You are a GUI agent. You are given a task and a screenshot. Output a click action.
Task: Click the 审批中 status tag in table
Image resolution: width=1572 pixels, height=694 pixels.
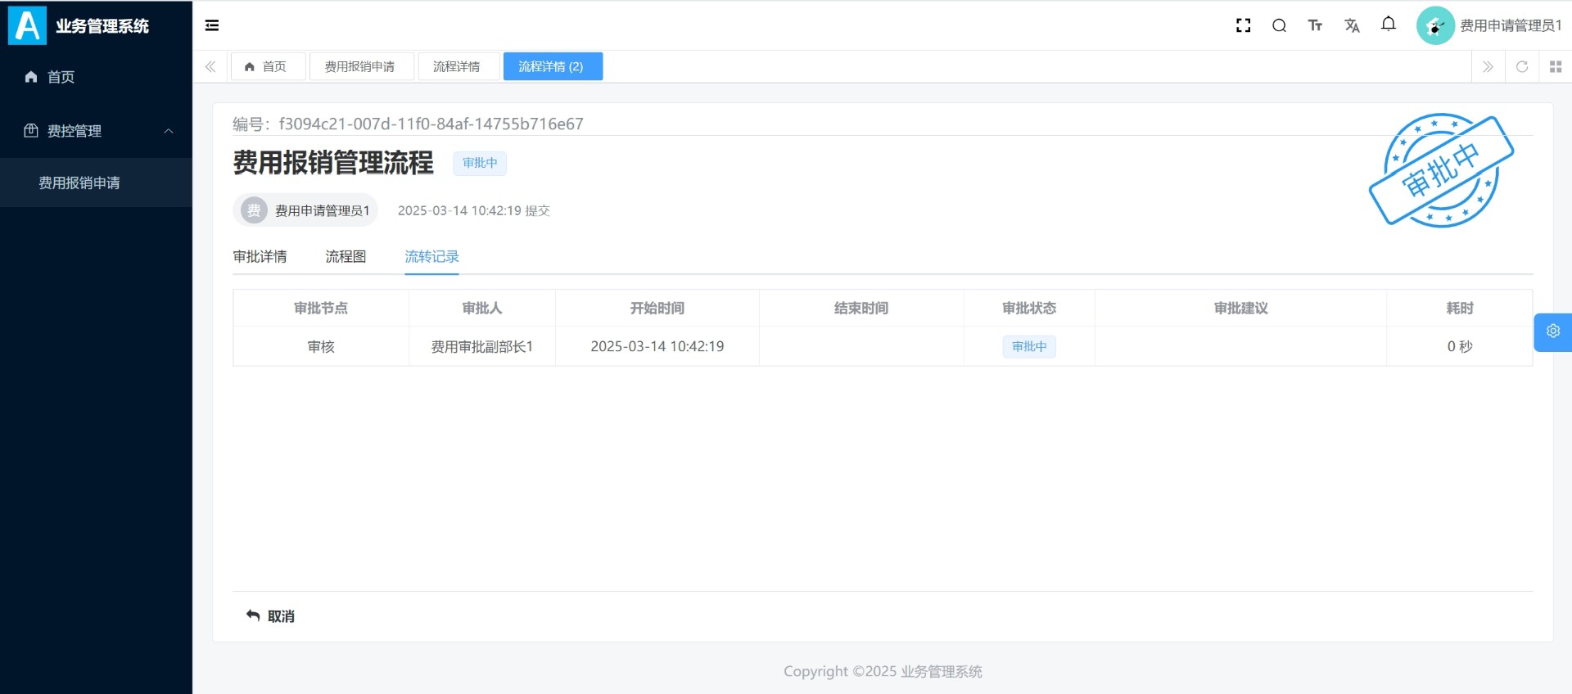click(x=1028, y=347)
